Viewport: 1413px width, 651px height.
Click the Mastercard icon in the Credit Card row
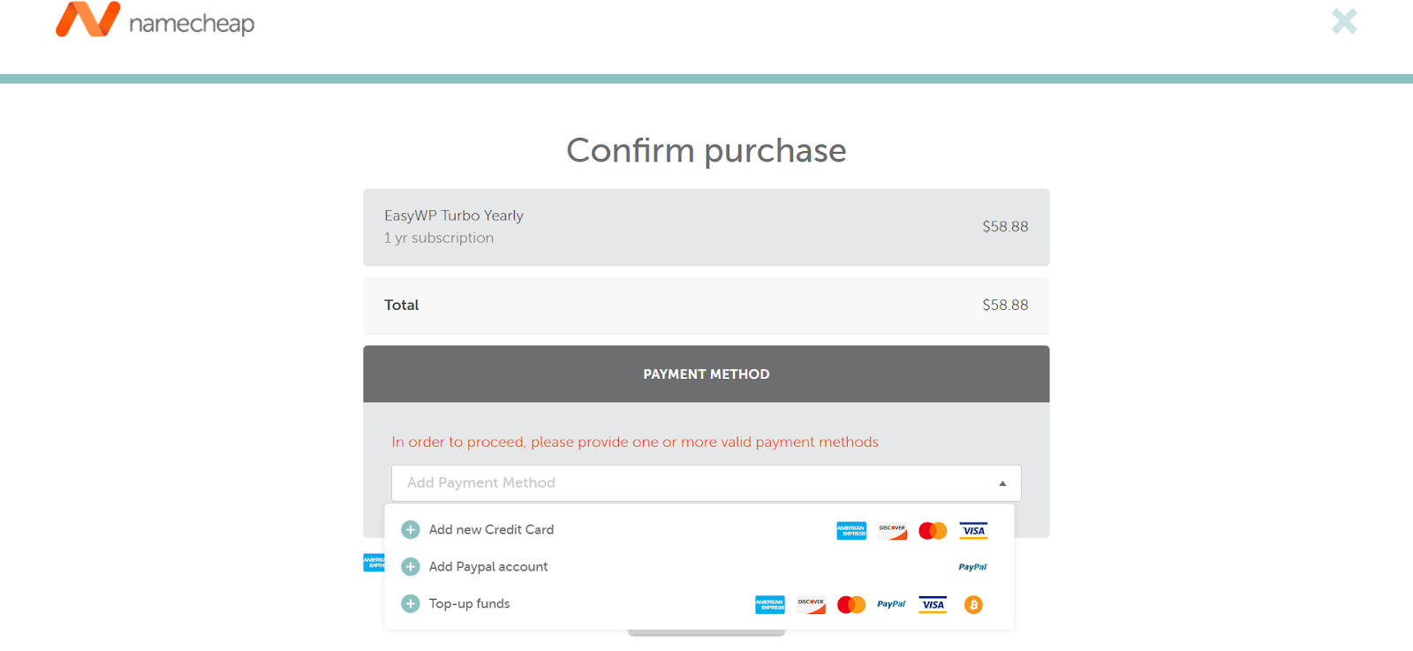tap(933, 530)
